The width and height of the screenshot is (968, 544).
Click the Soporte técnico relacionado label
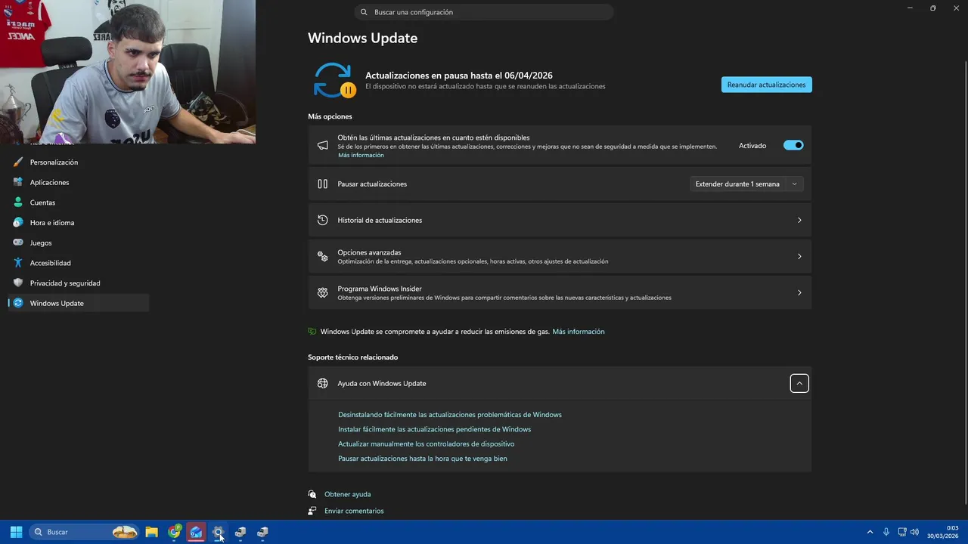click(352, 357)
